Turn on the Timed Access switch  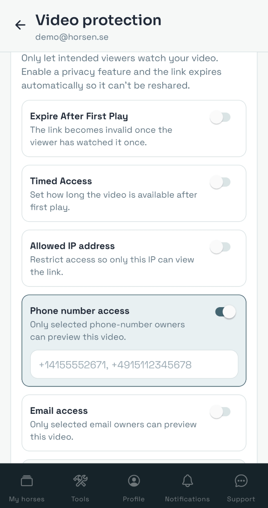[x=220, y=182]
